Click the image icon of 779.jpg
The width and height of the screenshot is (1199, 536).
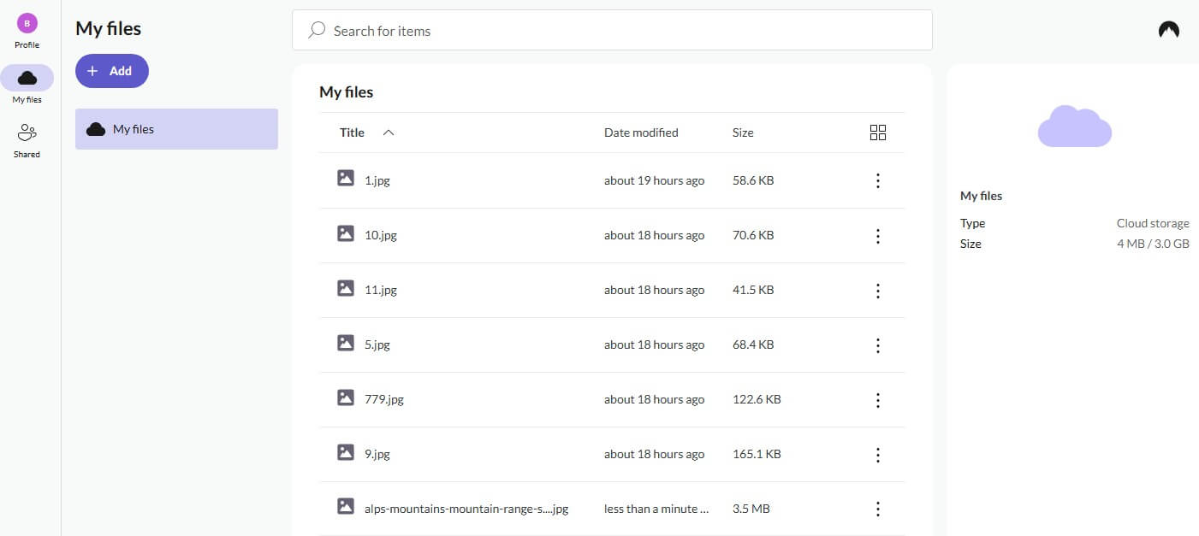(x=346, y=398)
